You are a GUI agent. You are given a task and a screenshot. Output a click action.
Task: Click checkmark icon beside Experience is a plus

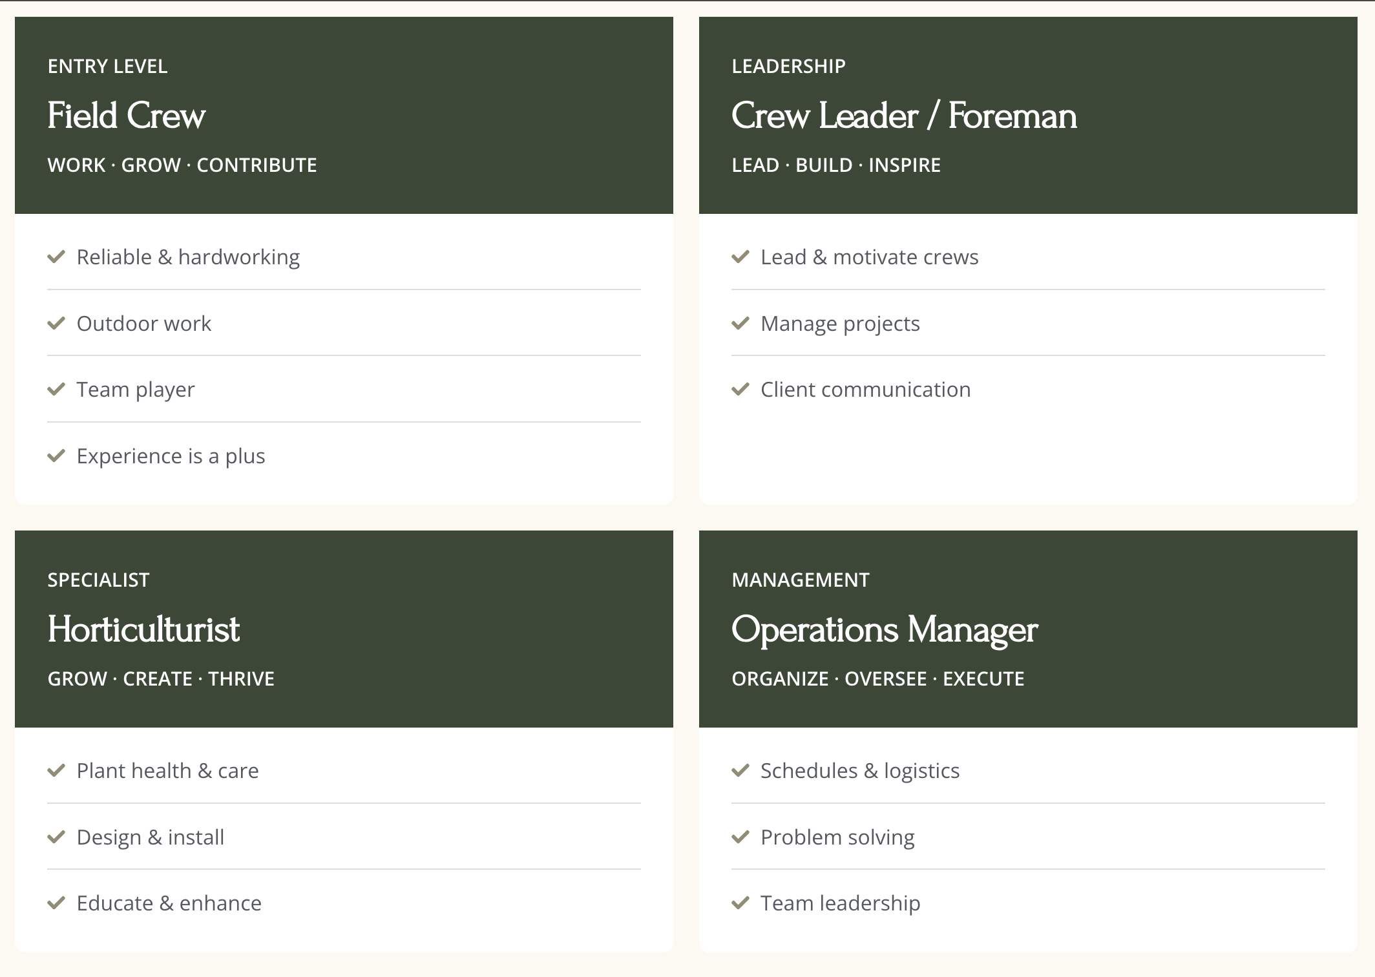(56, 456)
